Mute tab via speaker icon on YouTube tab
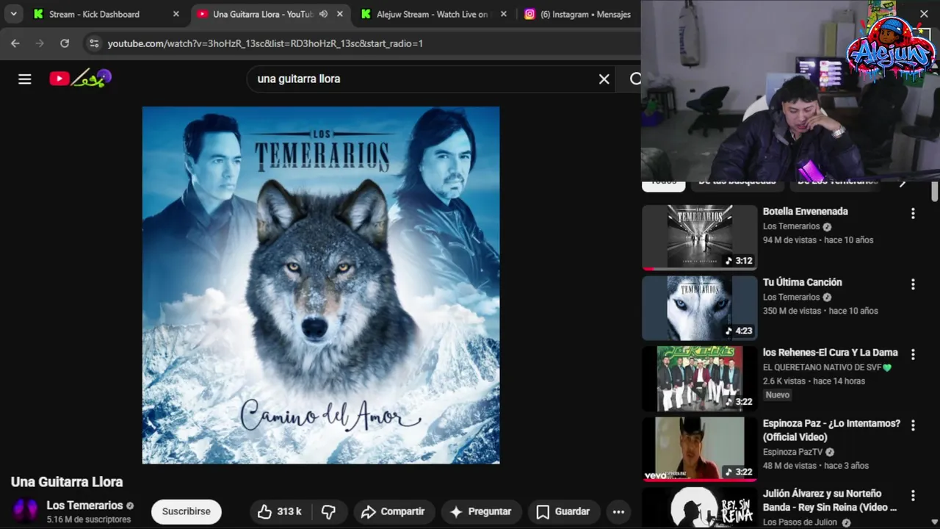 pos(323,14)
